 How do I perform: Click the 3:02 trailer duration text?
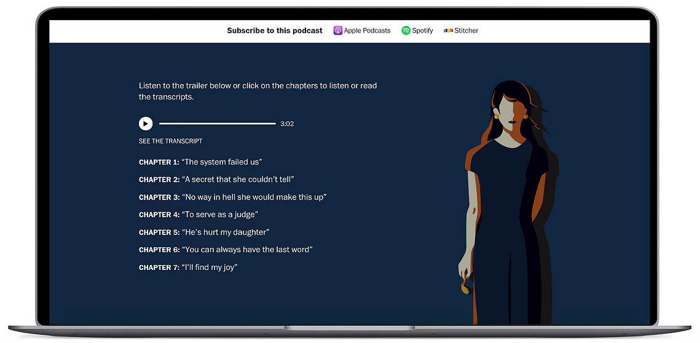point(287,124)
